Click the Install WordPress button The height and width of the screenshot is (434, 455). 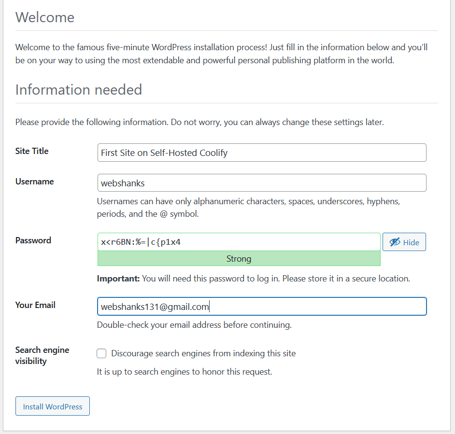point(53,406)
